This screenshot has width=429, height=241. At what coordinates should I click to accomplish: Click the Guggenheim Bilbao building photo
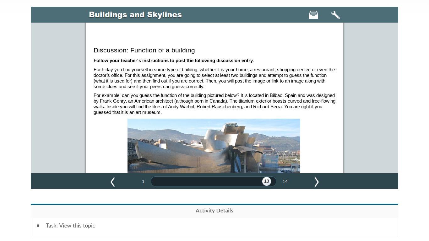pyautogui.click(x=214, y=146)
